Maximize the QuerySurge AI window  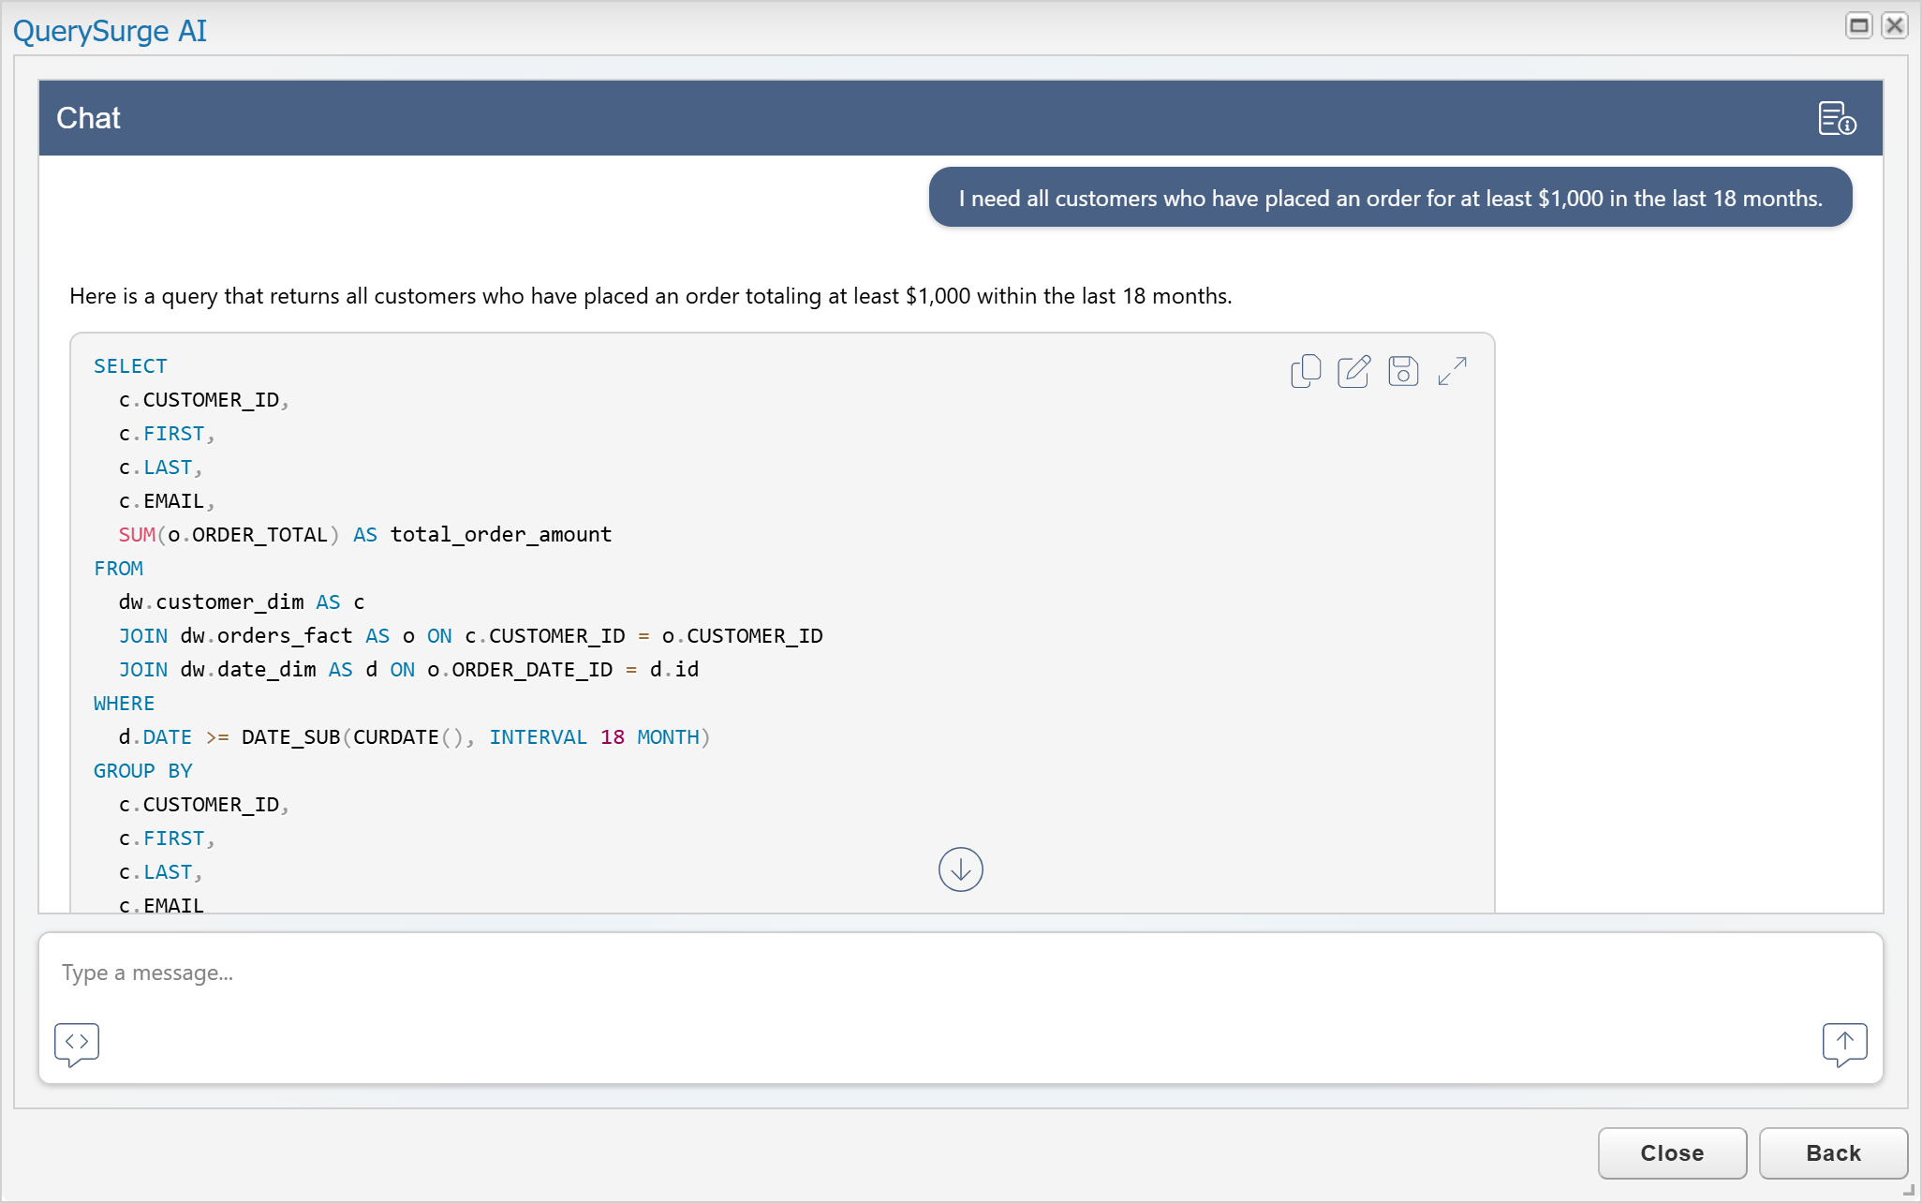[x=1858, y=25]
